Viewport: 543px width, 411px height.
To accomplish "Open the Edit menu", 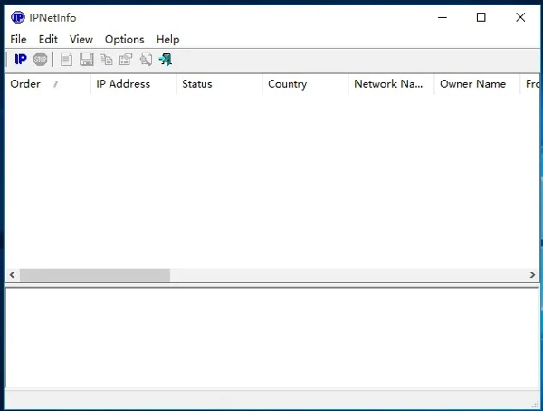I will click(x=48, y=39).
